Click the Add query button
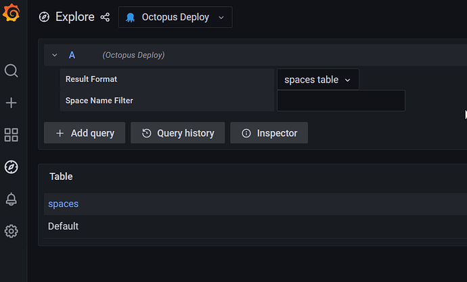 pos(85,133)
